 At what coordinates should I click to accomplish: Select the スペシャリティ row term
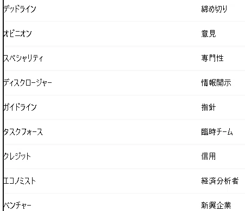pyautogui.click(x=23, y=58)
